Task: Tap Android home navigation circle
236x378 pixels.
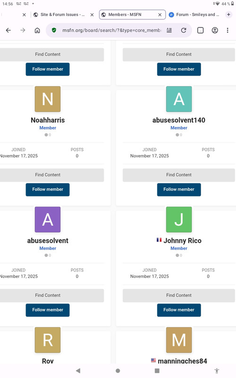Action: 118,370
